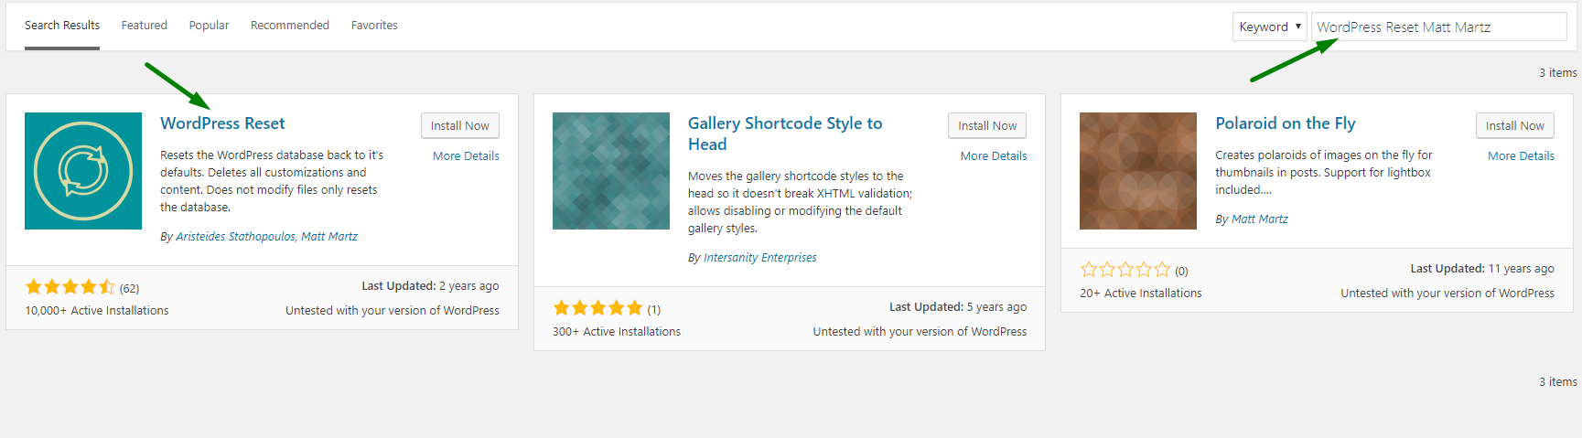Open the Gallery Shortcode Style thumbnail
Screen dimensions: 1582x438
[x=611, y=171]
